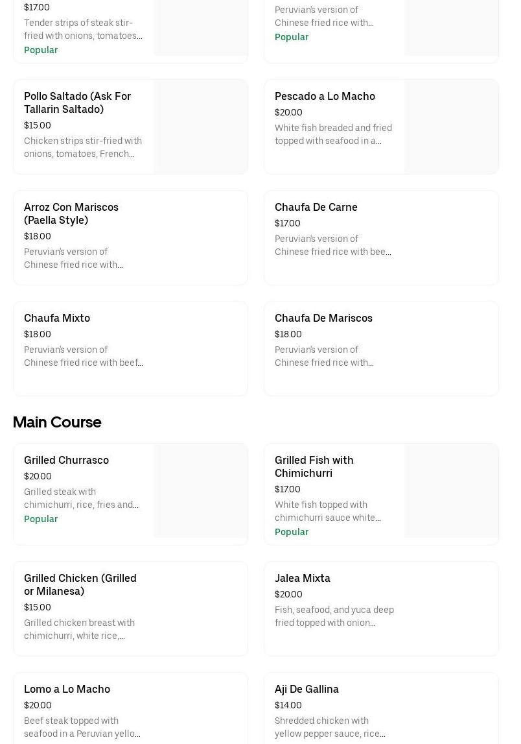This screenshot has height=744, width=521.
Task: Open Arroz Con Mariscos (Paella Style)
Action: click(71, 213)
